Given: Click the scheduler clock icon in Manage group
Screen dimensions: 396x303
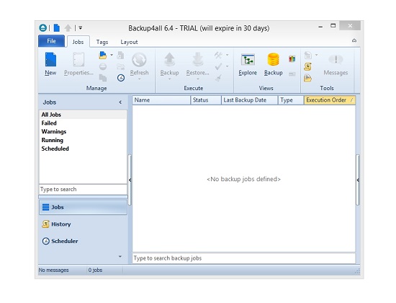Looking at the screenshot, I should (121, 78).
